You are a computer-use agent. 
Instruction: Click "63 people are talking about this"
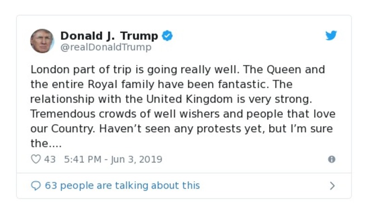122,186
